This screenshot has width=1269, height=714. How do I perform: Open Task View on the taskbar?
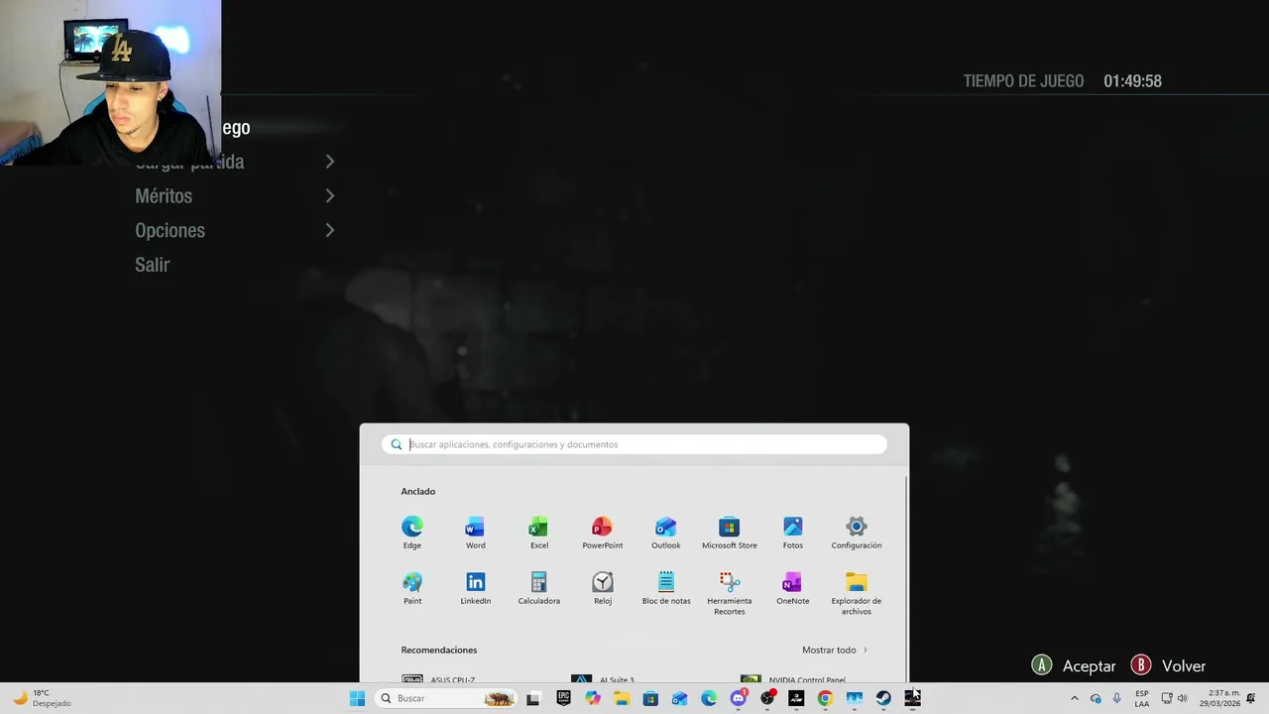(x=532, y=698)
